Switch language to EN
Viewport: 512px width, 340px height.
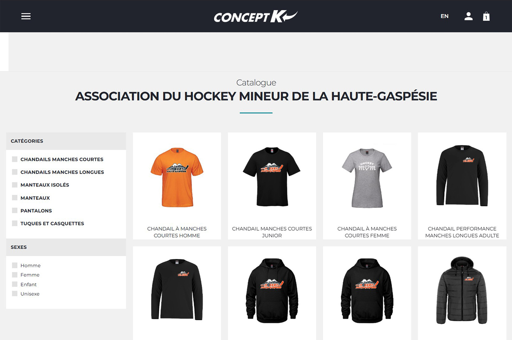[x=444, y=16]
